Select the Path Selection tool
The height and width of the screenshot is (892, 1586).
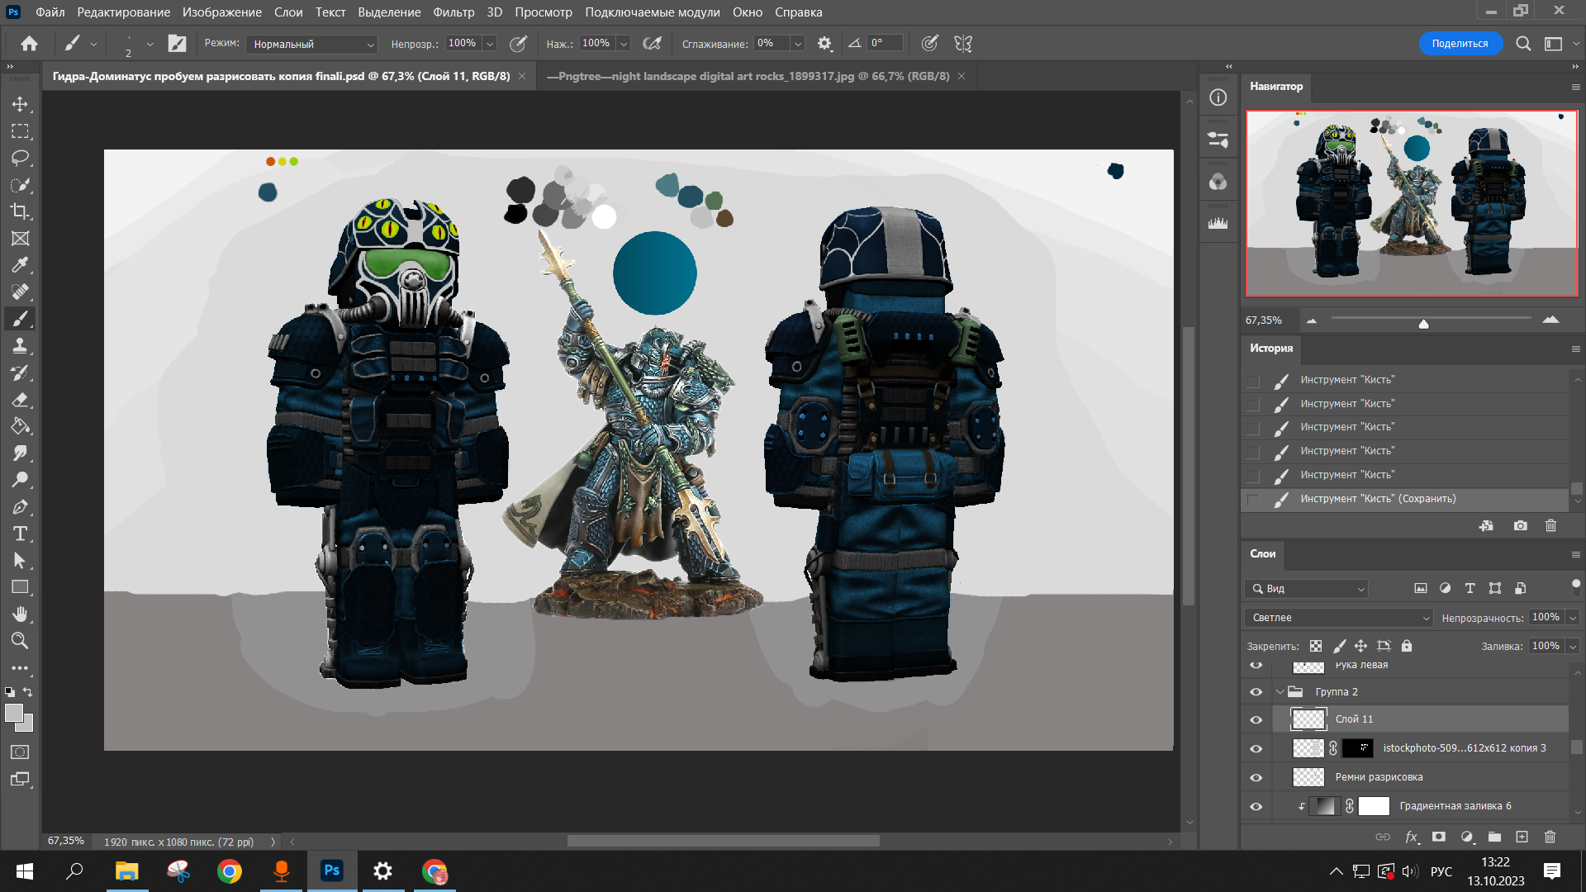[x=20, y=561]
